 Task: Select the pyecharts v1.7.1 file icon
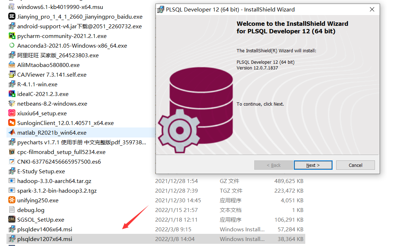pos(12,142)
